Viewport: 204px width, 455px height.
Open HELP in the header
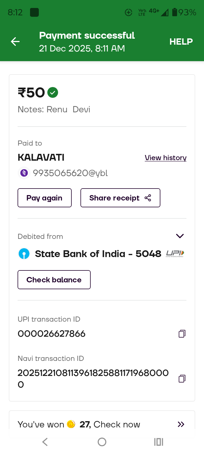pos(181,42)
